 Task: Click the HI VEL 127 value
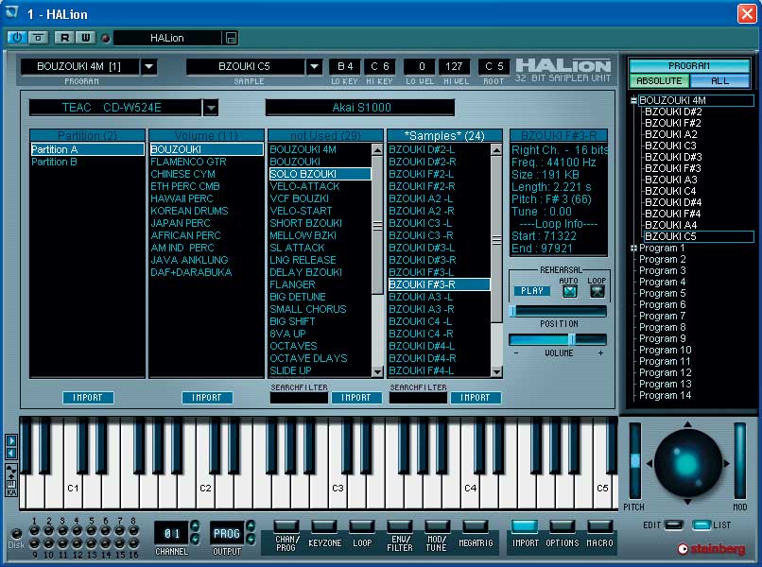(x=454, y=66)
